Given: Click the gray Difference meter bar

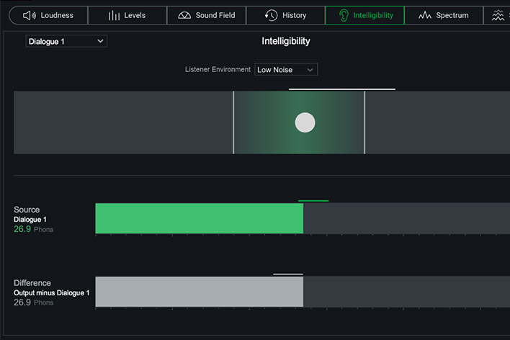Looking at the screenshot, I should (x=200, y=292).
